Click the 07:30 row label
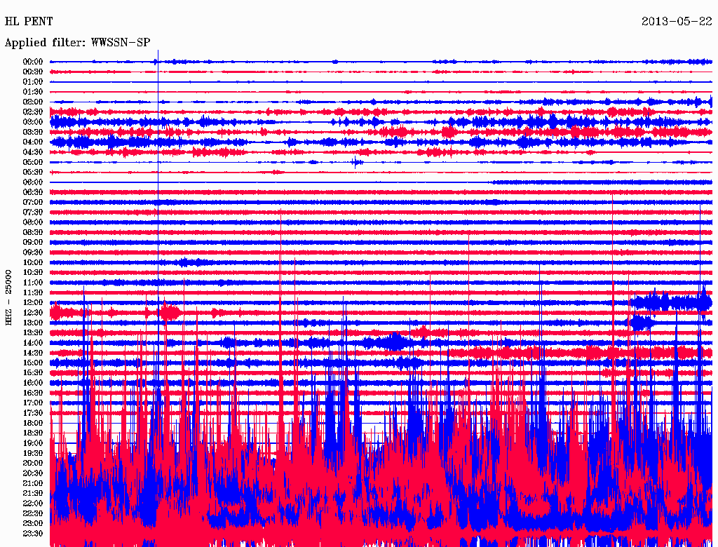Image resolution: width=718 pixels, height=547 pixels. [x=33, y=212]
